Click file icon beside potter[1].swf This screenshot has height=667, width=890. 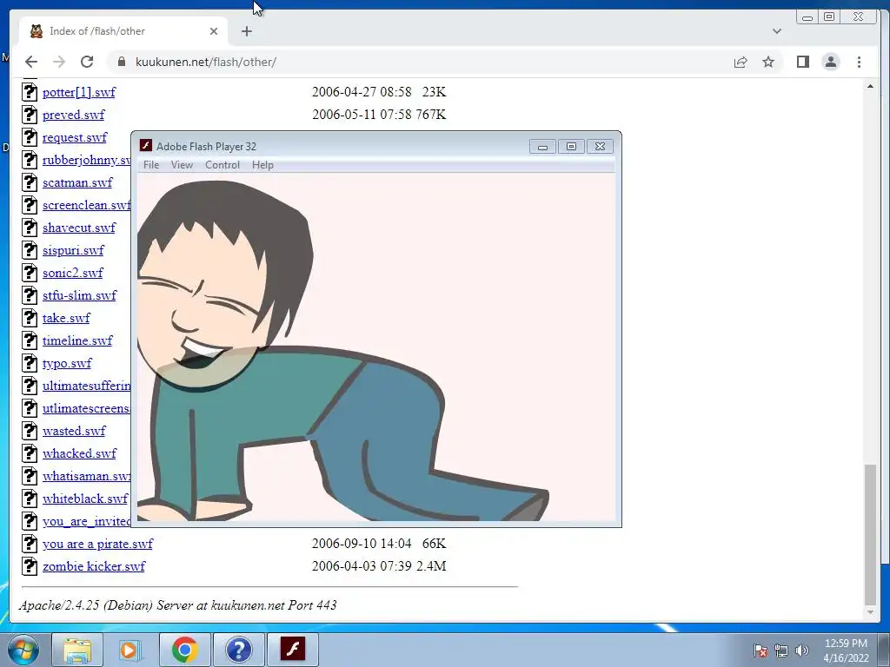[30, 92]
